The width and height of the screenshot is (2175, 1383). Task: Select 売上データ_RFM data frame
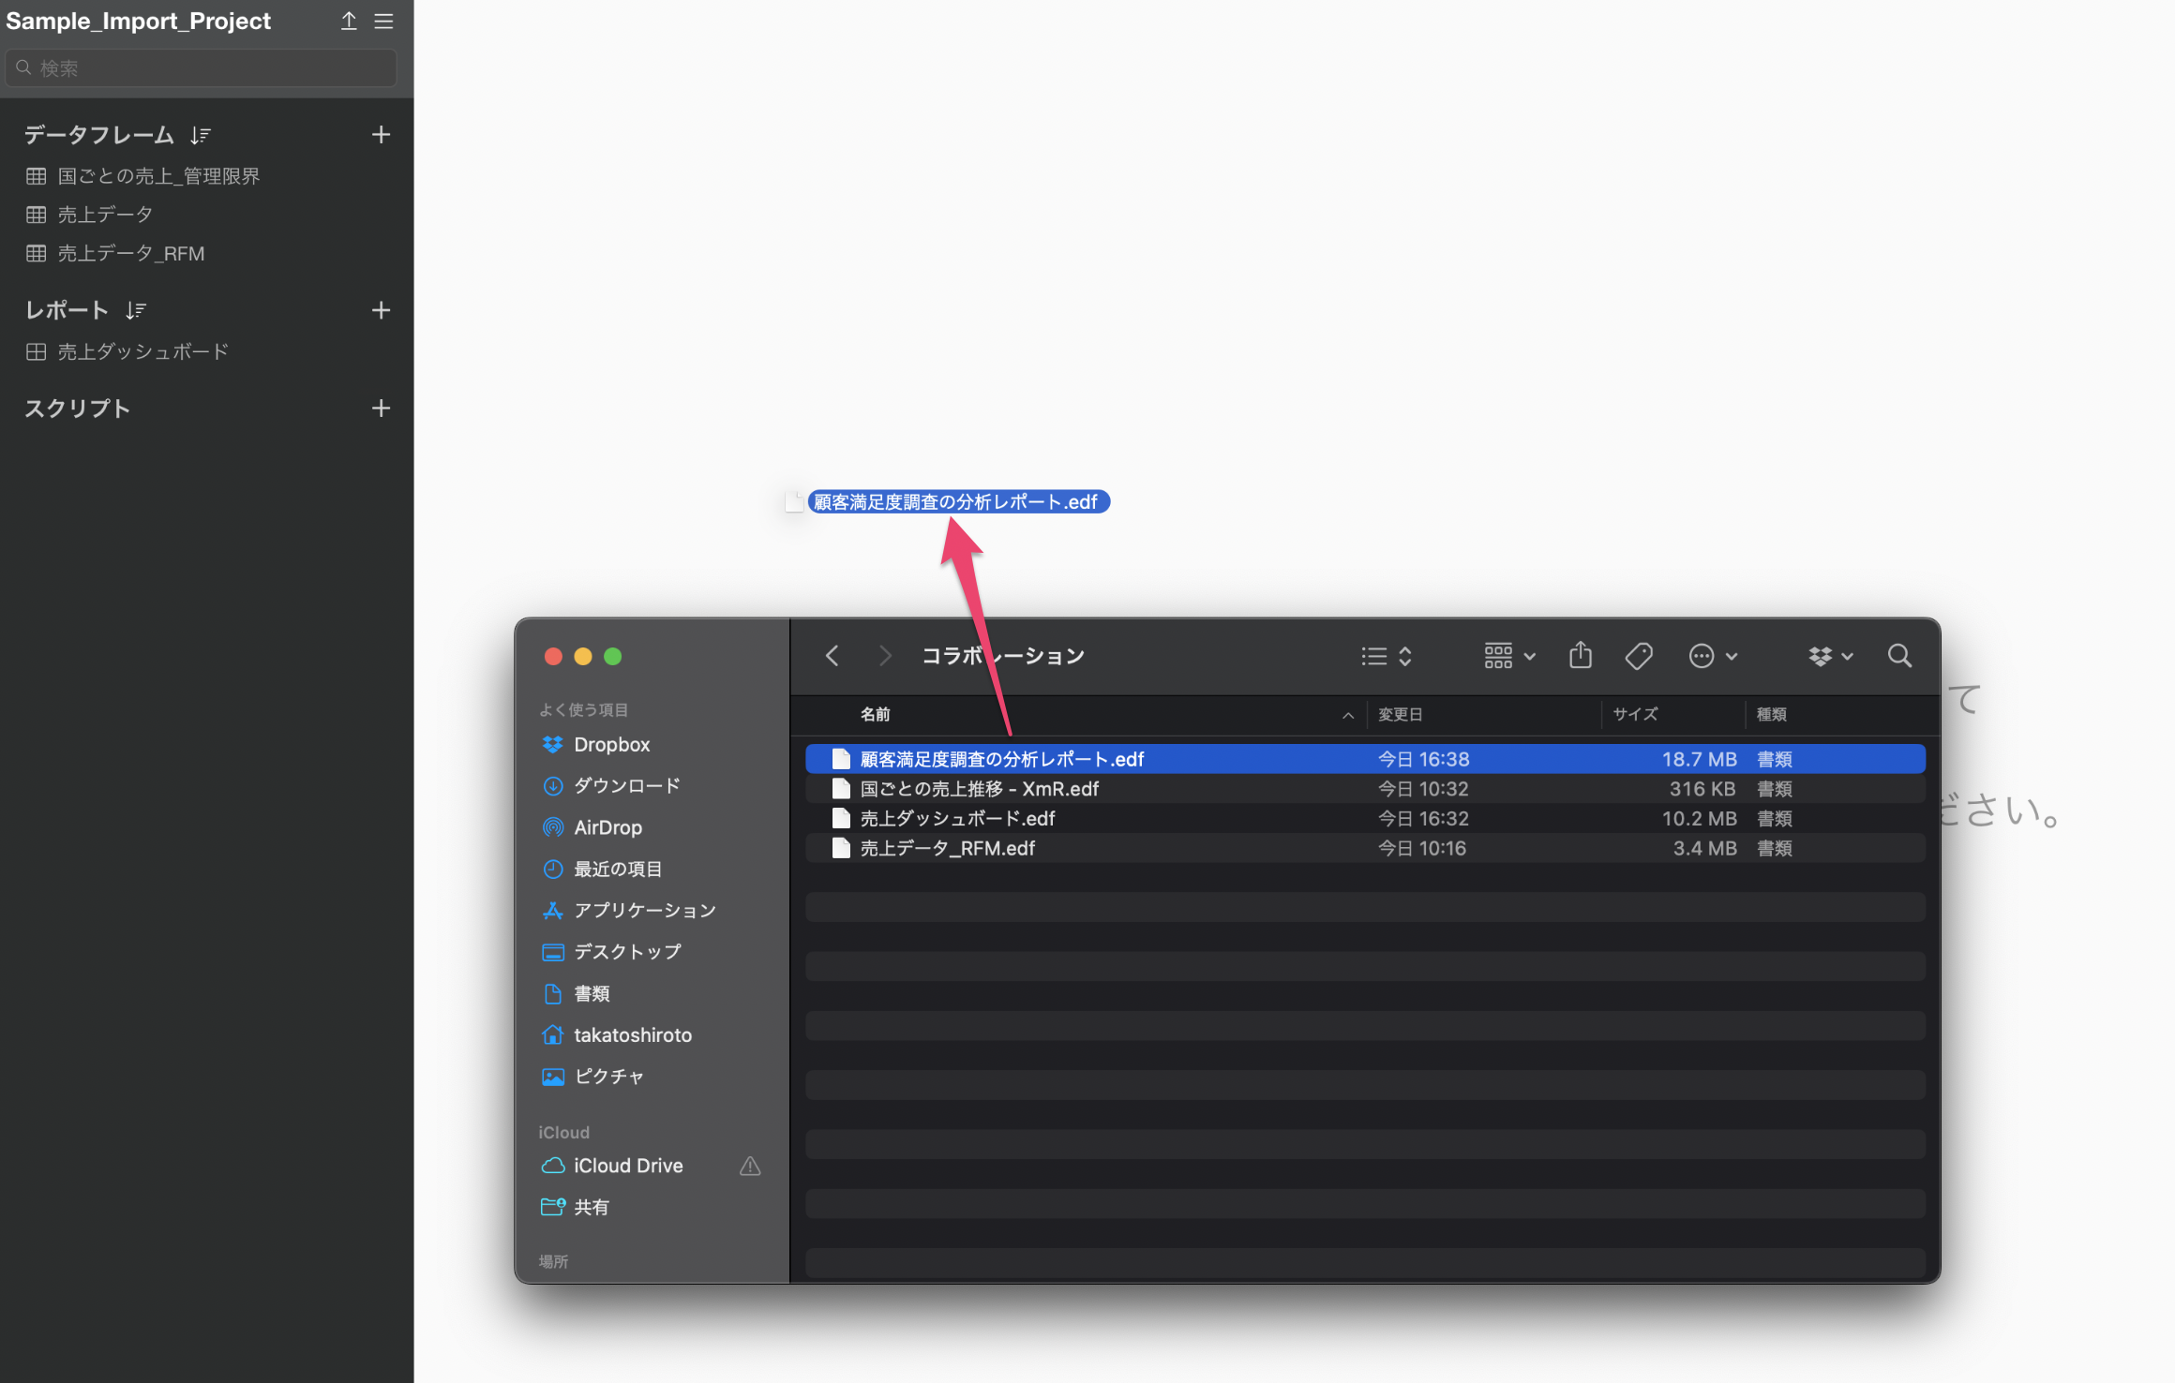click(131, 253)
